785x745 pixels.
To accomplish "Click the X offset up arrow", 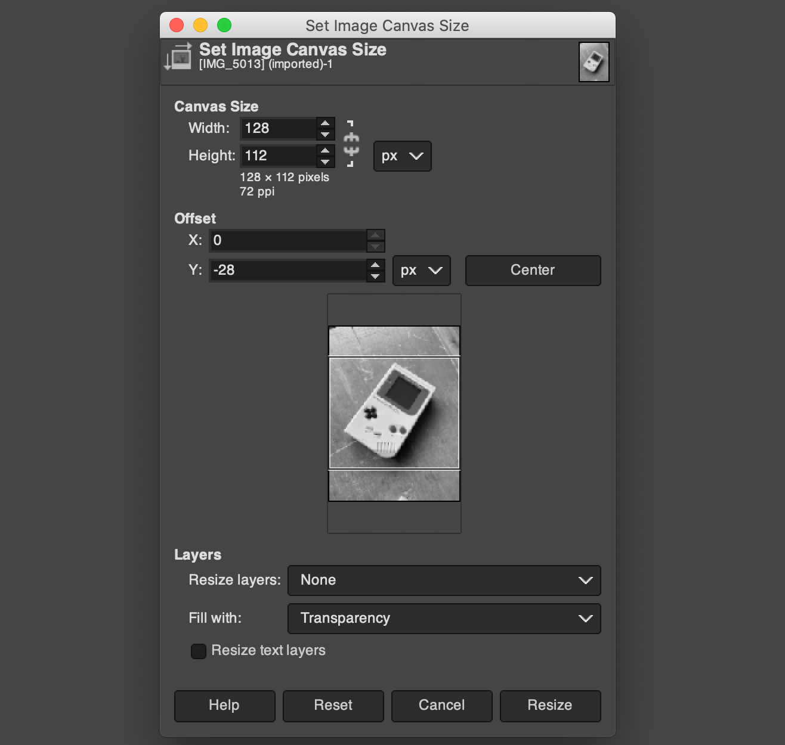I will pyautogui.click(x=375, y=235).
